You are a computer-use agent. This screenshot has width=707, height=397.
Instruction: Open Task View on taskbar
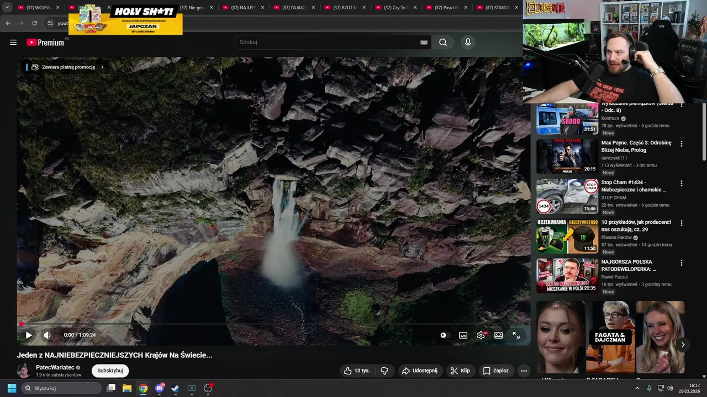tap(111, 388)
